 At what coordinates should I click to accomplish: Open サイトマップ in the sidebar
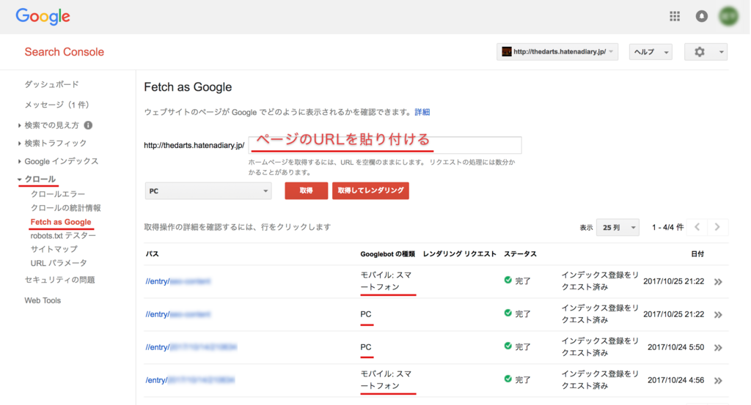click(x=54, y=249)
